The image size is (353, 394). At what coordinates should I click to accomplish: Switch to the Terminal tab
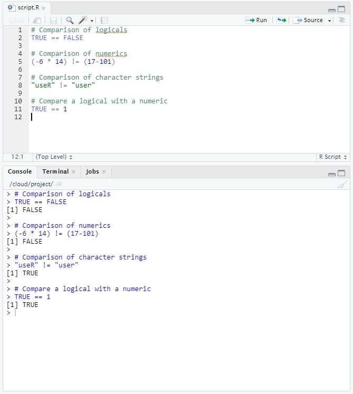point(55,171)
